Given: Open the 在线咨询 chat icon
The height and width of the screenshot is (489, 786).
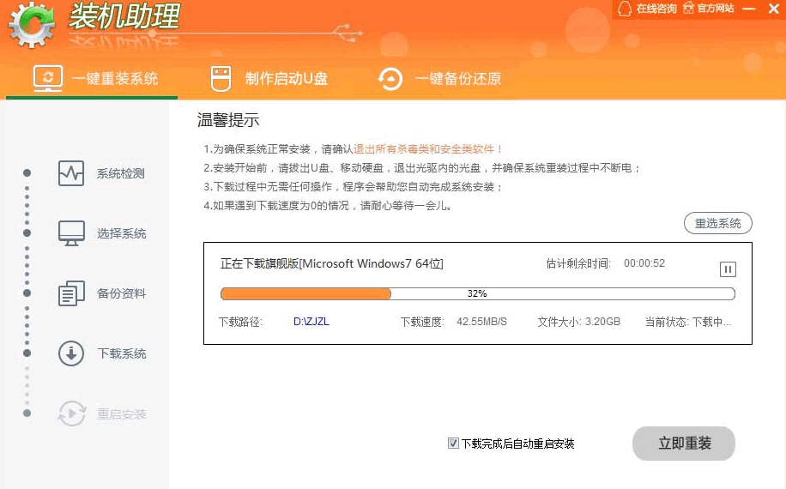Looking at the screenshot, I should click(x=624, y=9).
